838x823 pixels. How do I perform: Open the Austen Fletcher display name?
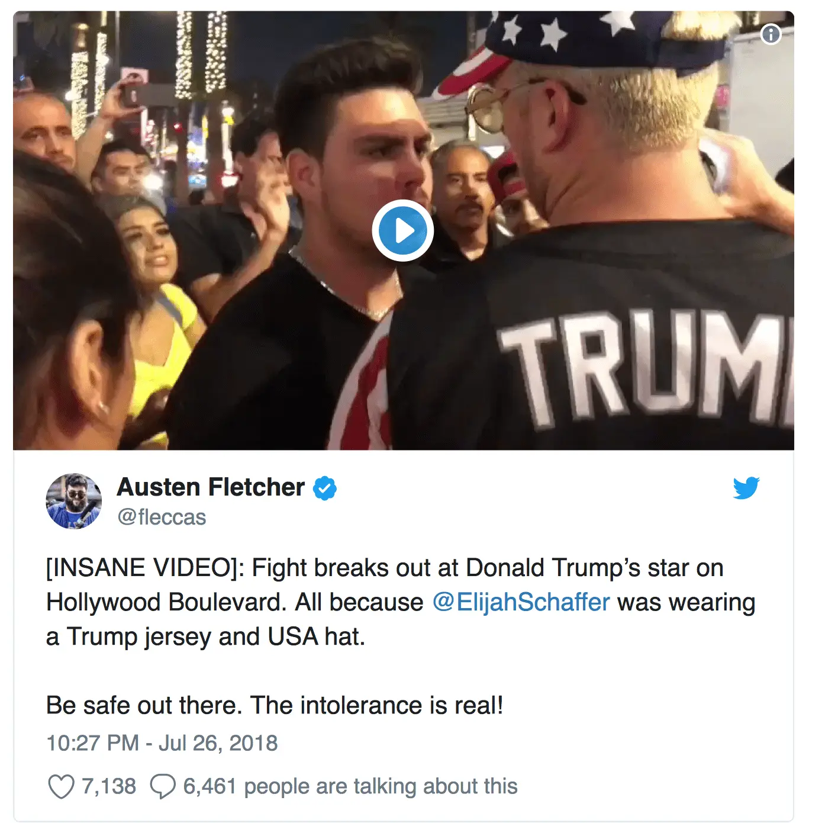(x=211, y=487)
